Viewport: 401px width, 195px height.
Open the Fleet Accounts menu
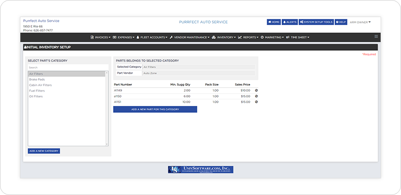click(152, 37)
